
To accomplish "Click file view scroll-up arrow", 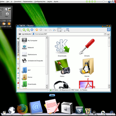I will pos(109,37).
